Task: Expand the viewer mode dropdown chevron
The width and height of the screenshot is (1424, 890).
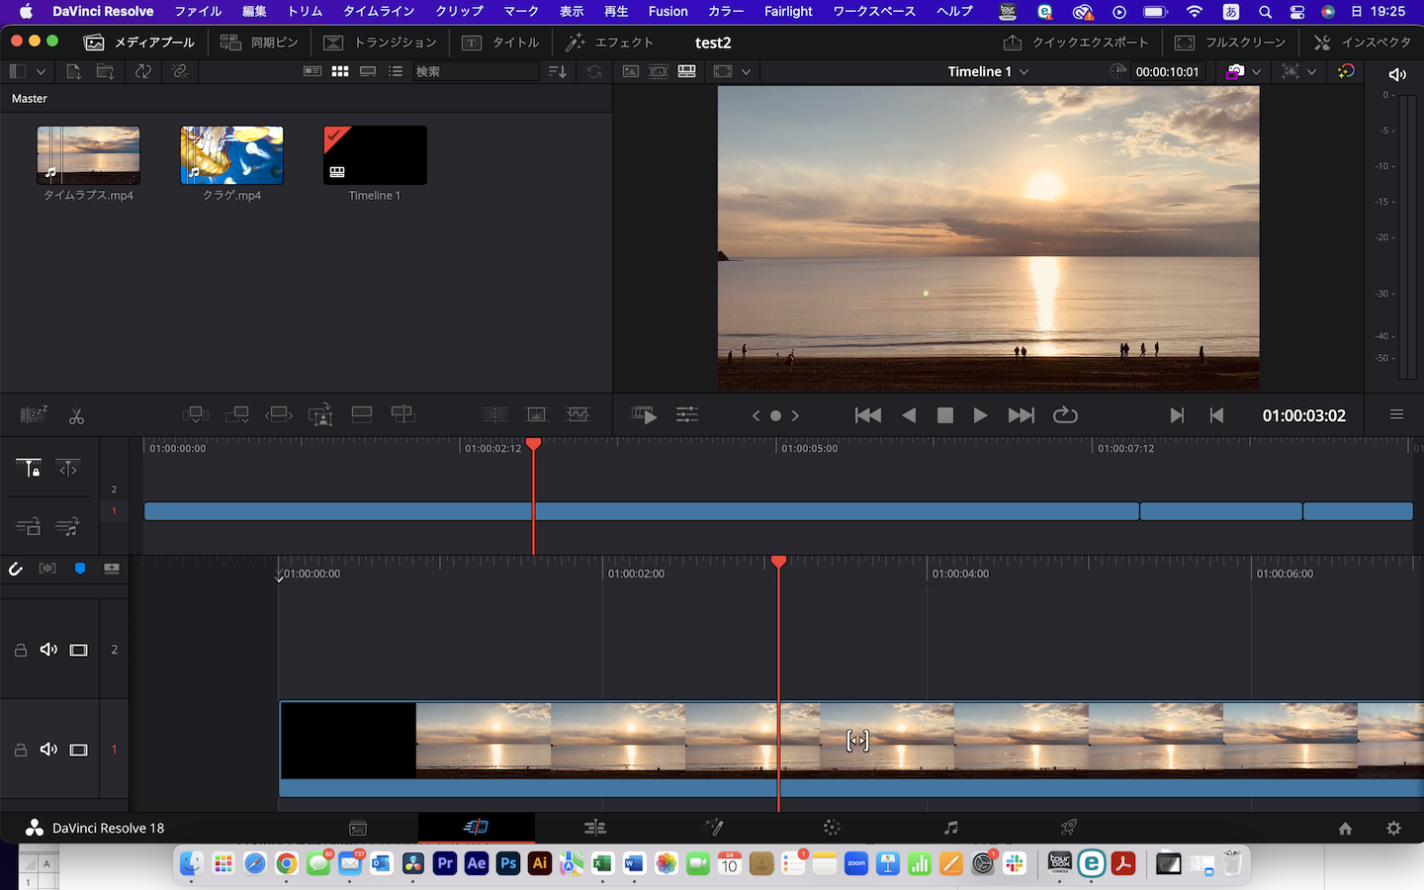Action: pyautogui.click(x=746, y=72)
